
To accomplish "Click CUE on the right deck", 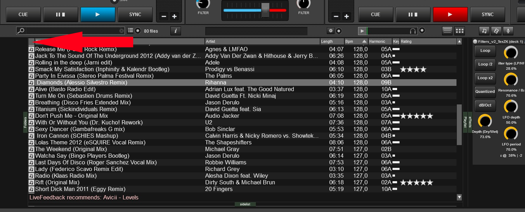I will coord(376,14).
